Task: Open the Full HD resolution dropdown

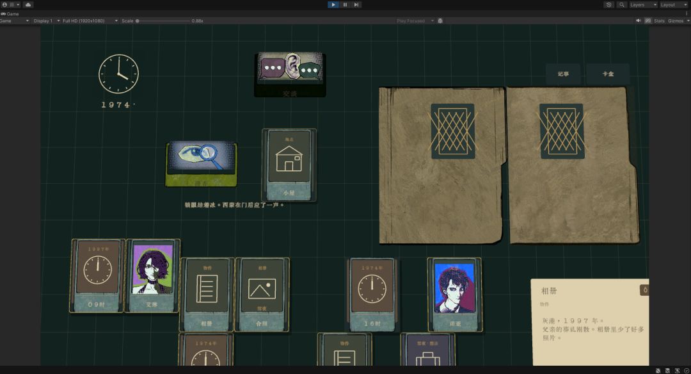Action: [90, 20]
